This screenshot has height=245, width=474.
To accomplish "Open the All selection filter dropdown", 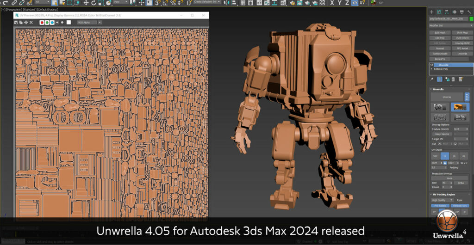I will pyautogui.click(x=42, y=2).
